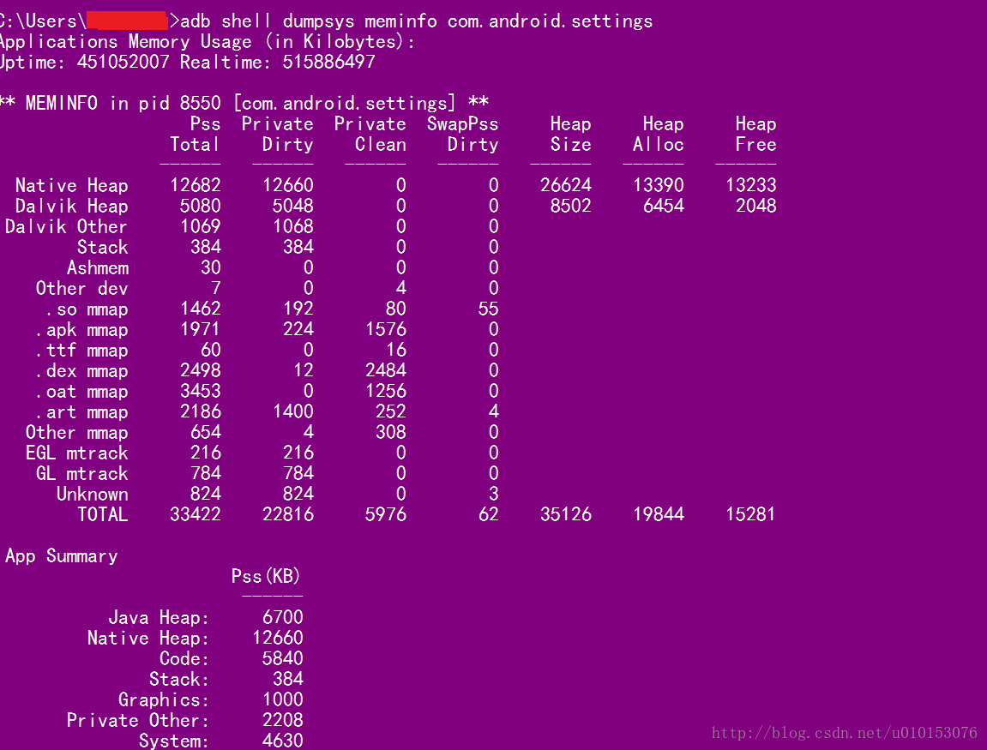Image resolution: width=987 pixels, height=750 pixels.
Task: Select TOTAL Heap Free 15281
Action: tap(751, 514)
